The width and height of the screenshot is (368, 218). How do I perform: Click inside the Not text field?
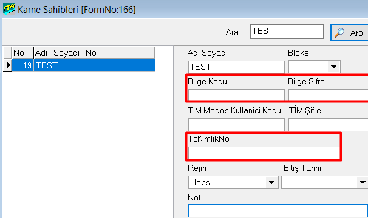(278, 211)
